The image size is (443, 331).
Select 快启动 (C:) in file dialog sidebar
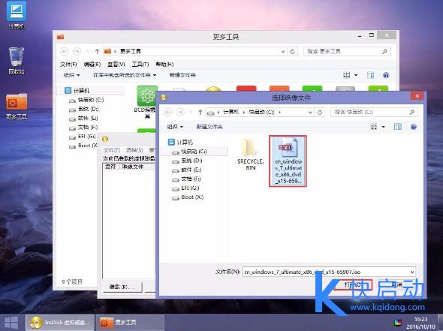tap(194, 152)
